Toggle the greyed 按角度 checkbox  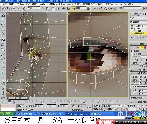pos(132,57)
